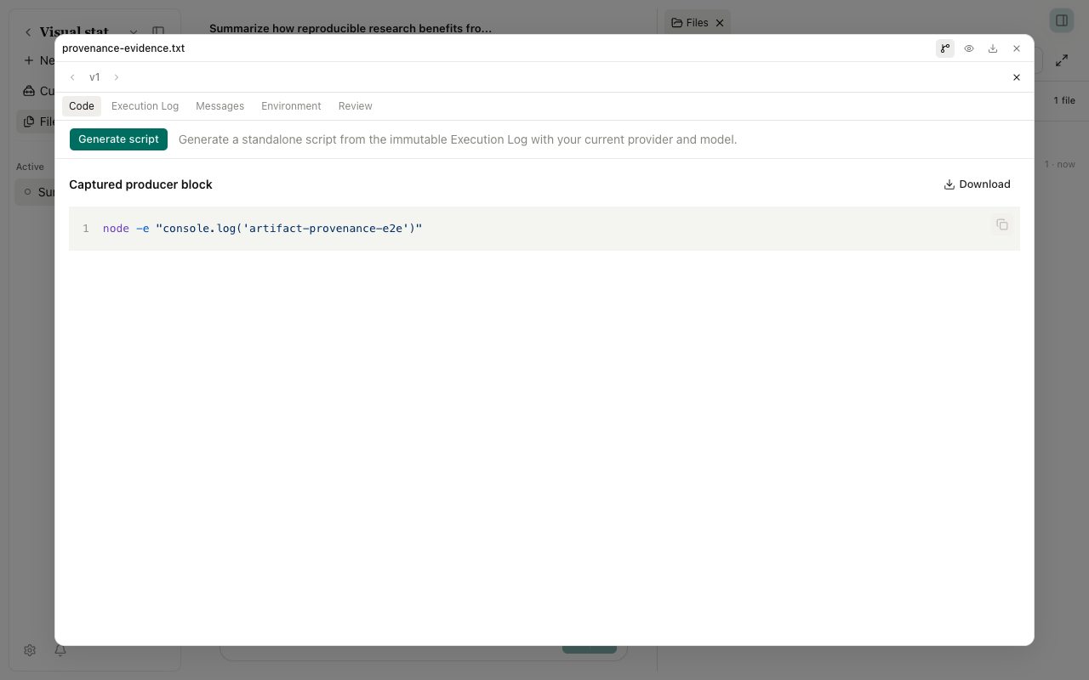The height and width of the screenshot is (680, 1089).
Task: Click the Generate script description text
Action: (x=458, y=139)
